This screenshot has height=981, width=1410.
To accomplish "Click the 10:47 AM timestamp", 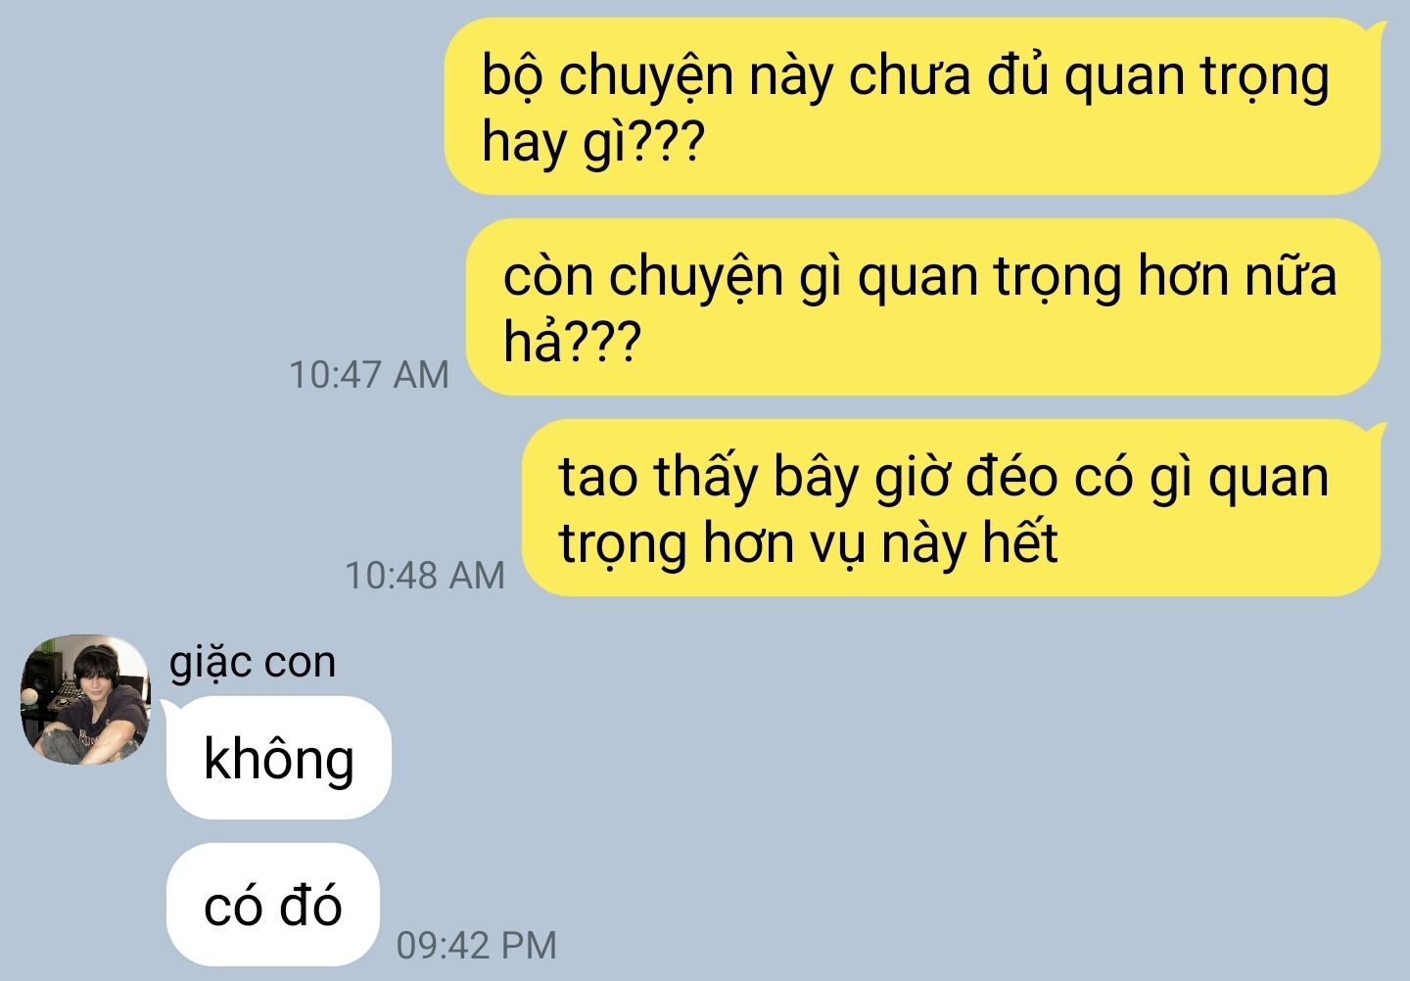I will (369, 374).
